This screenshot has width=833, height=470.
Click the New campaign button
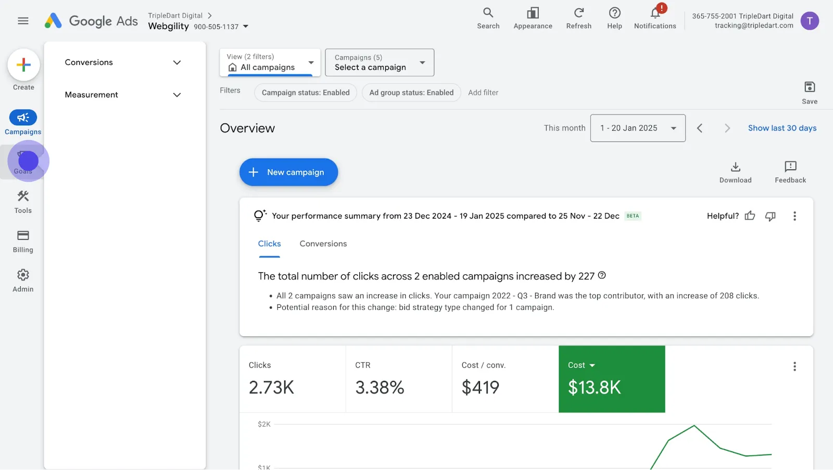pyautogui.click(x=288, y=172)
